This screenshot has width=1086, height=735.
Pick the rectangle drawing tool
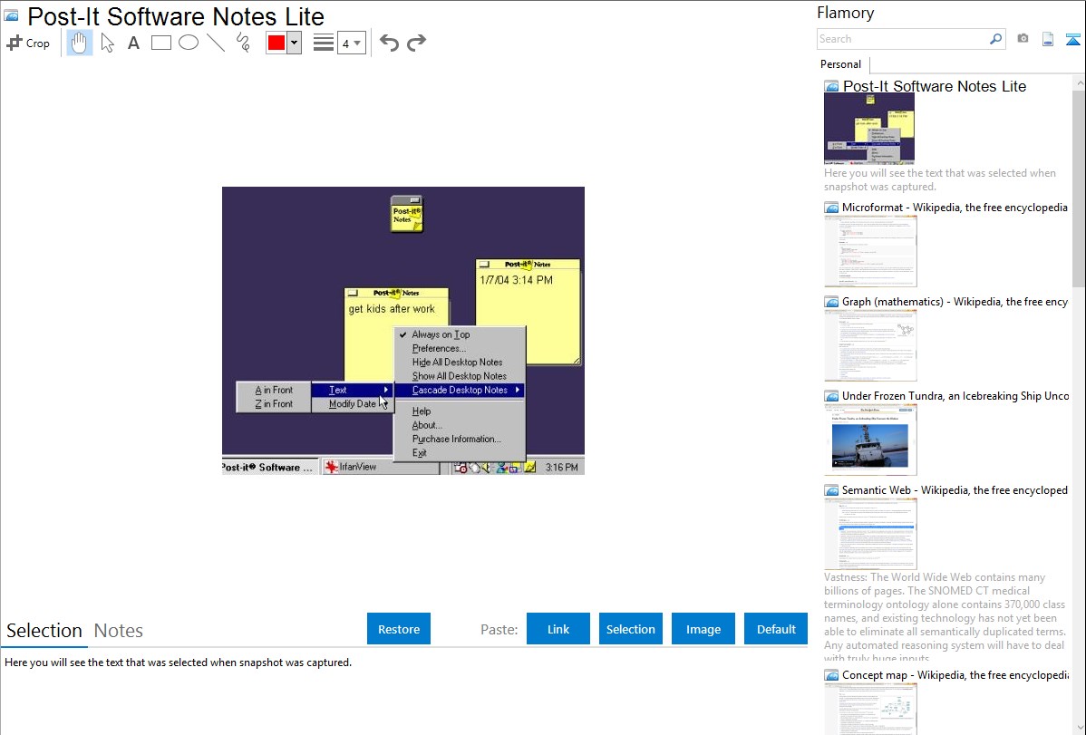click(x=160, y=43)
